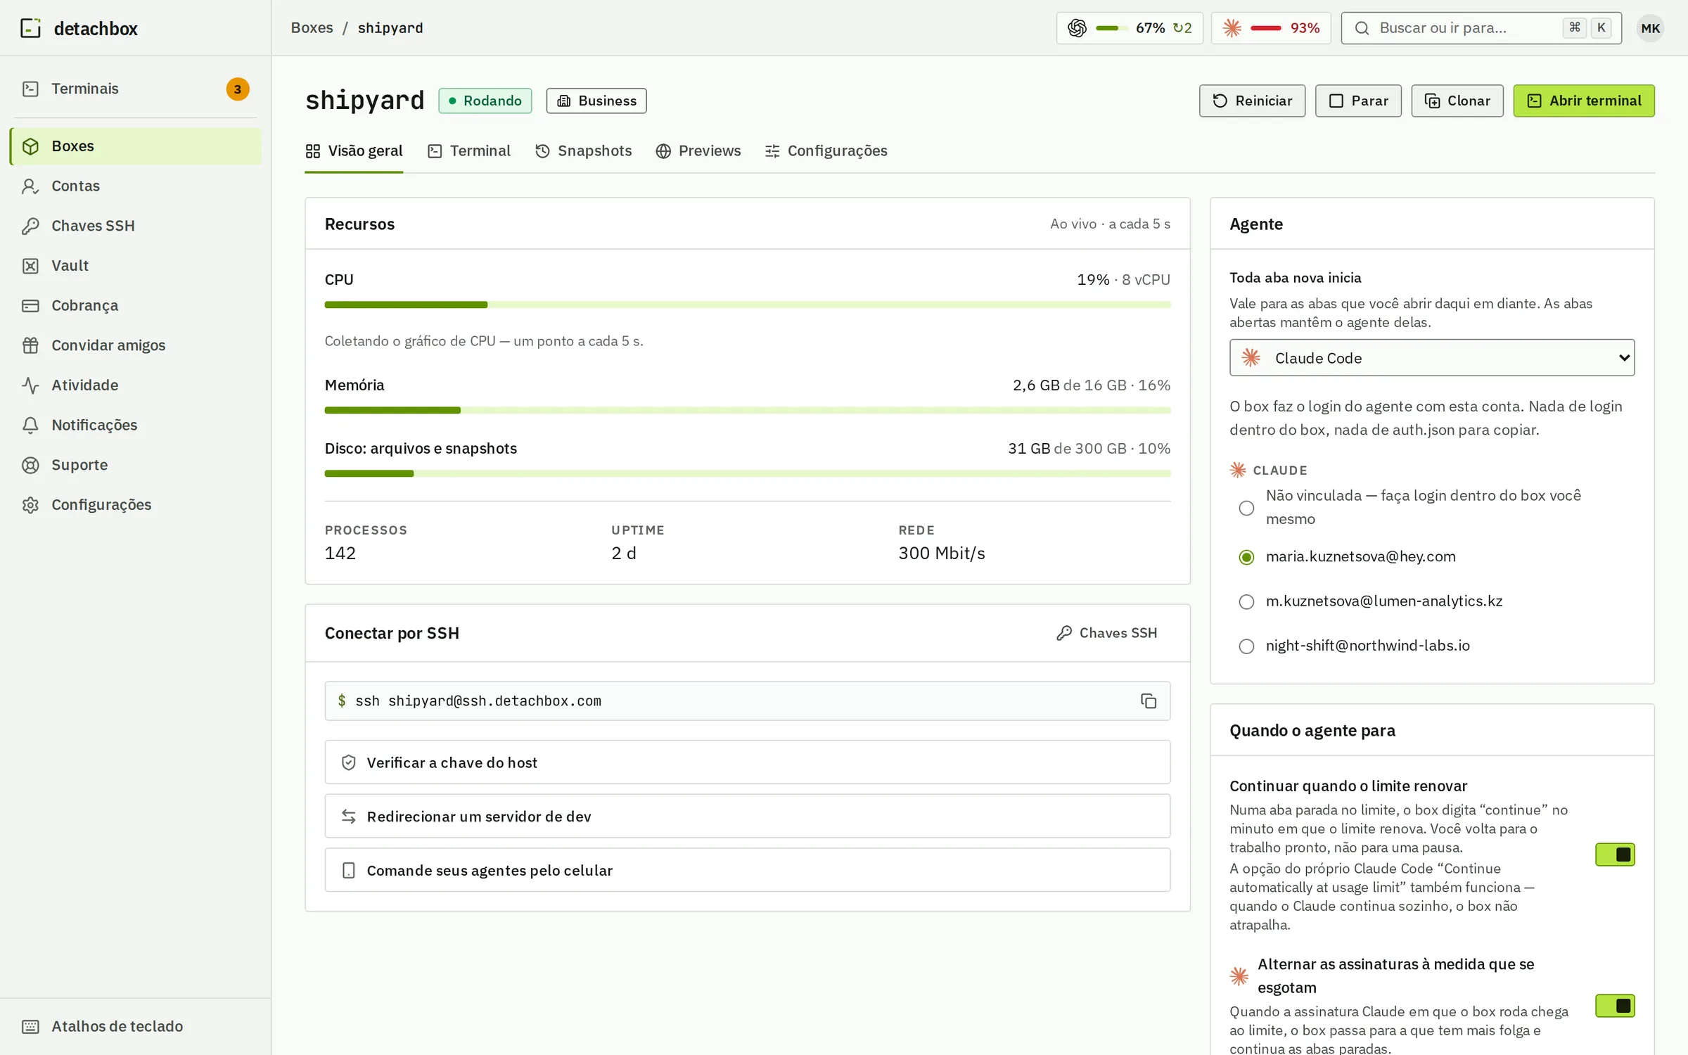Click the OpenAI 67% usage indicator

1130,28
